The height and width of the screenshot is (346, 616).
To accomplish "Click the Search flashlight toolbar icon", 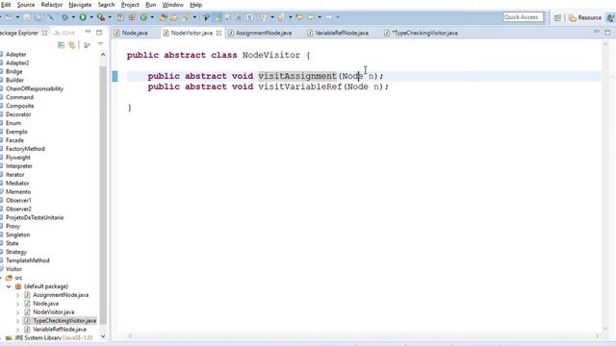I will (186, 17).
